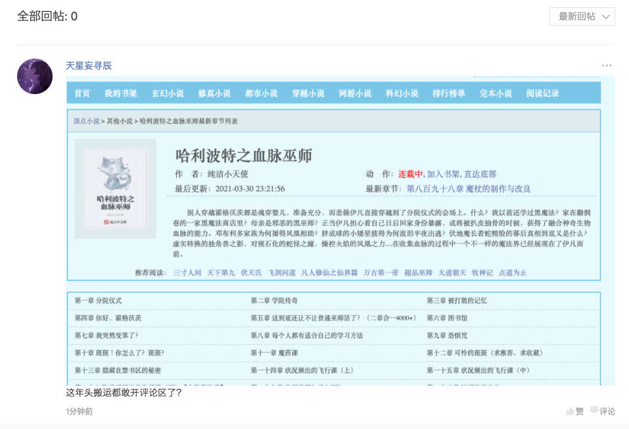Click the 连载中 status link
The width and height of the screenshot is (629, 429).
point(410,174)
